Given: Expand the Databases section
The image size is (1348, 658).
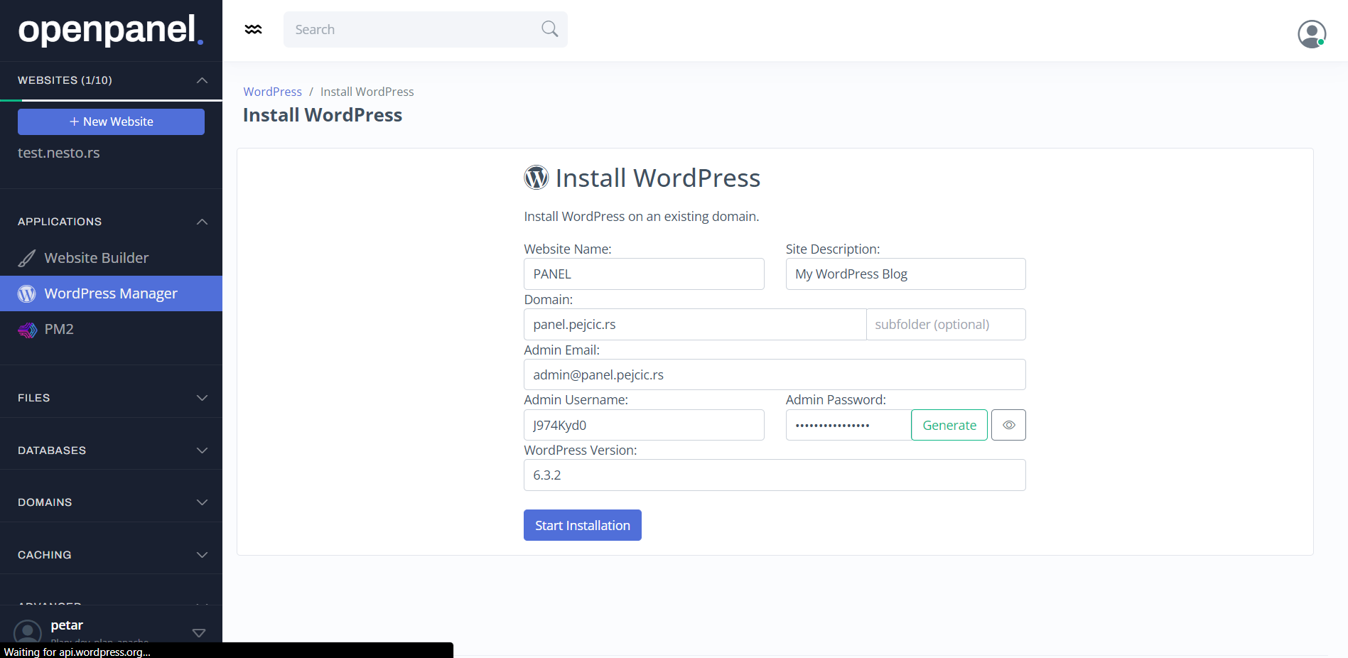Looking at the screenshot, I should [202, 451].
